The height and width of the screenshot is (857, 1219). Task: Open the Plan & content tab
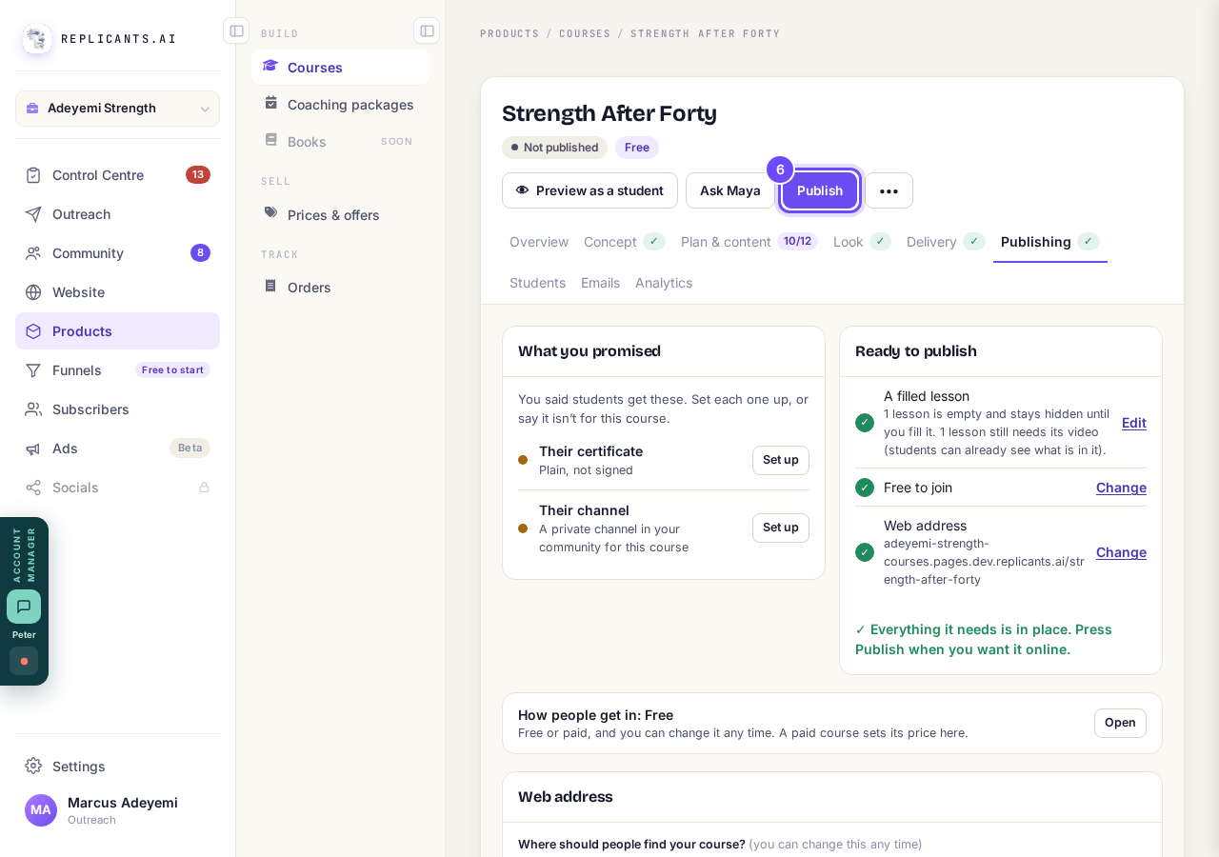point(749,242)
